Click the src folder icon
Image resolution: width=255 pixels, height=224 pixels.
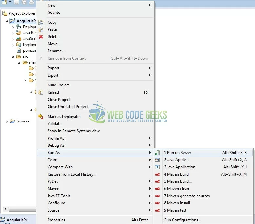click(x=19, y=57)
